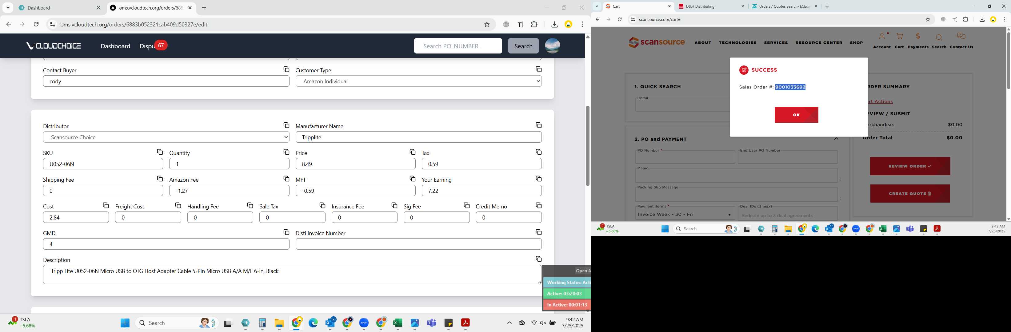1011x332 pixels.
Task: Open the SERVICES menu on ScanSource
Action: [776, 43]
